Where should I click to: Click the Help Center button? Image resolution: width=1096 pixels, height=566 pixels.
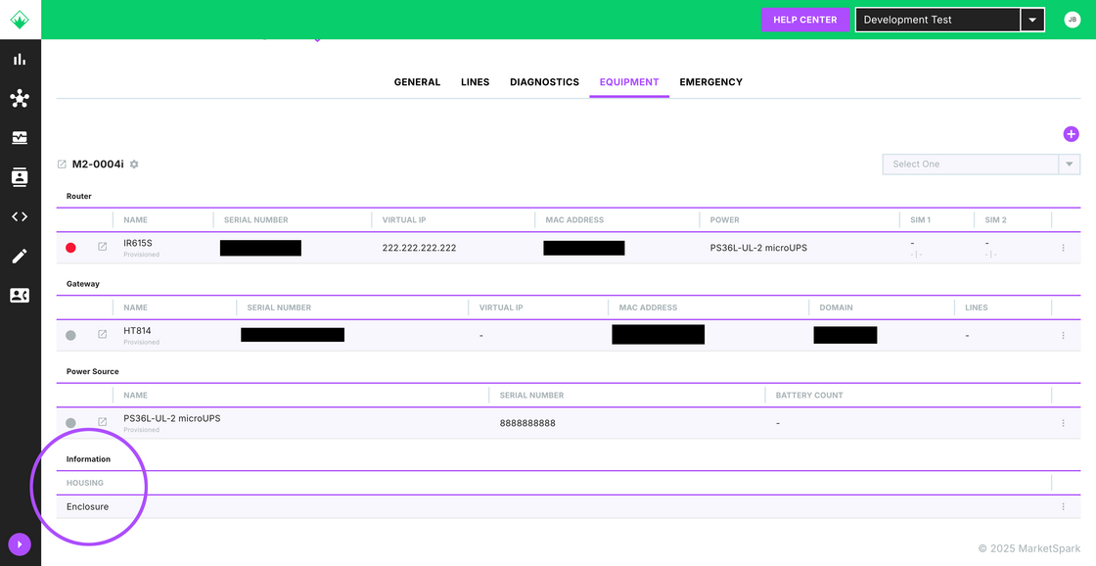tap(804, 20)
